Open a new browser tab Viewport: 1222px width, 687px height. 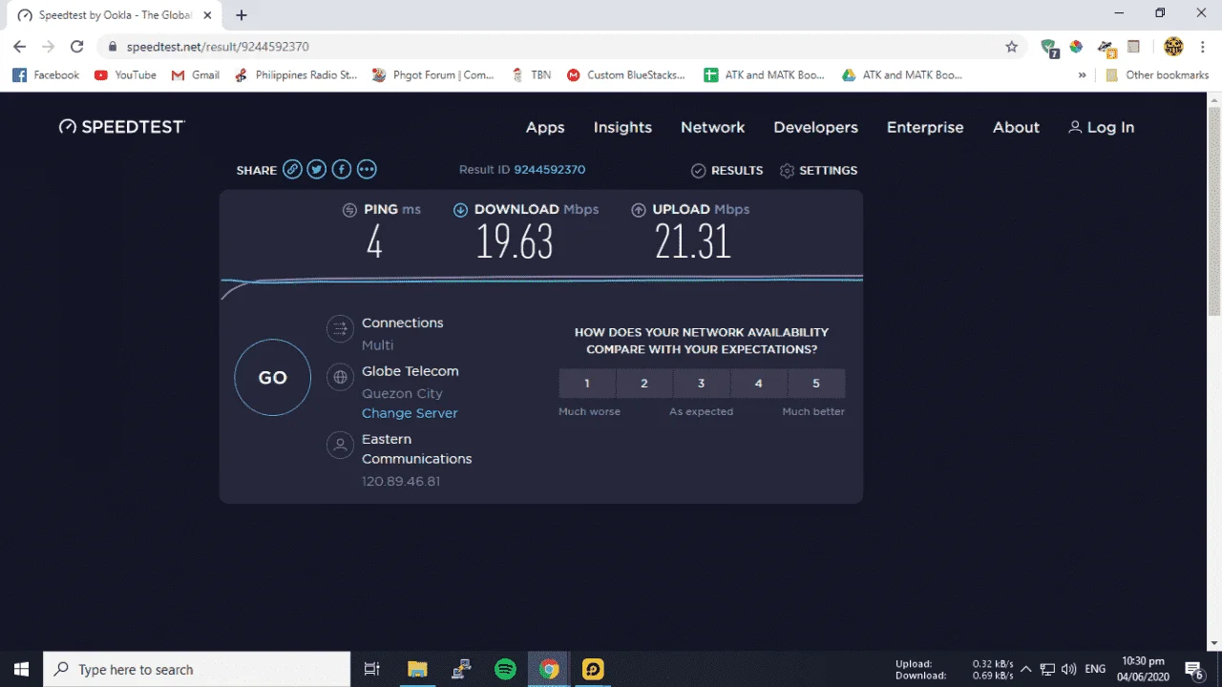(x=242, y=15)
